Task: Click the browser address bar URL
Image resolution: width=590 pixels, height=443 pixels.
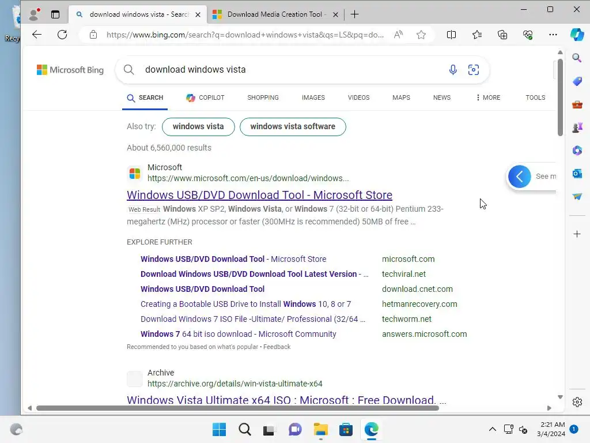Action: click(245, 35)
